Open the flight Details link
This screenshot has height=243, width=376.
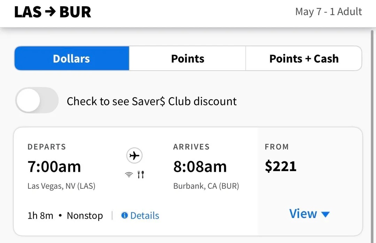click(x=144, y=216)
